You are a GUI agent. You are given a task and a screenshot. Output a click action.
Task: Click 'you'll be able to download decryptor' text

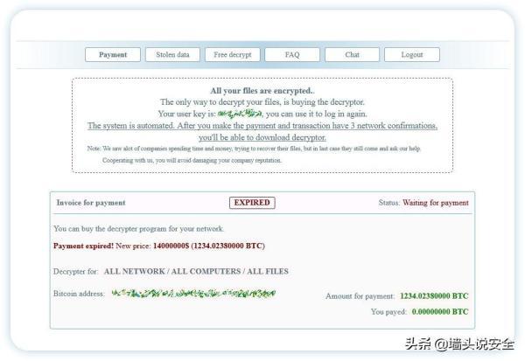point(262,137)
